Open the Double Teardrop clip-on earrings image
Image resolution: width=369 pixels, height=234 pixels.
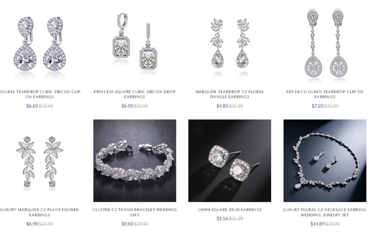click(x=39, y=43)
